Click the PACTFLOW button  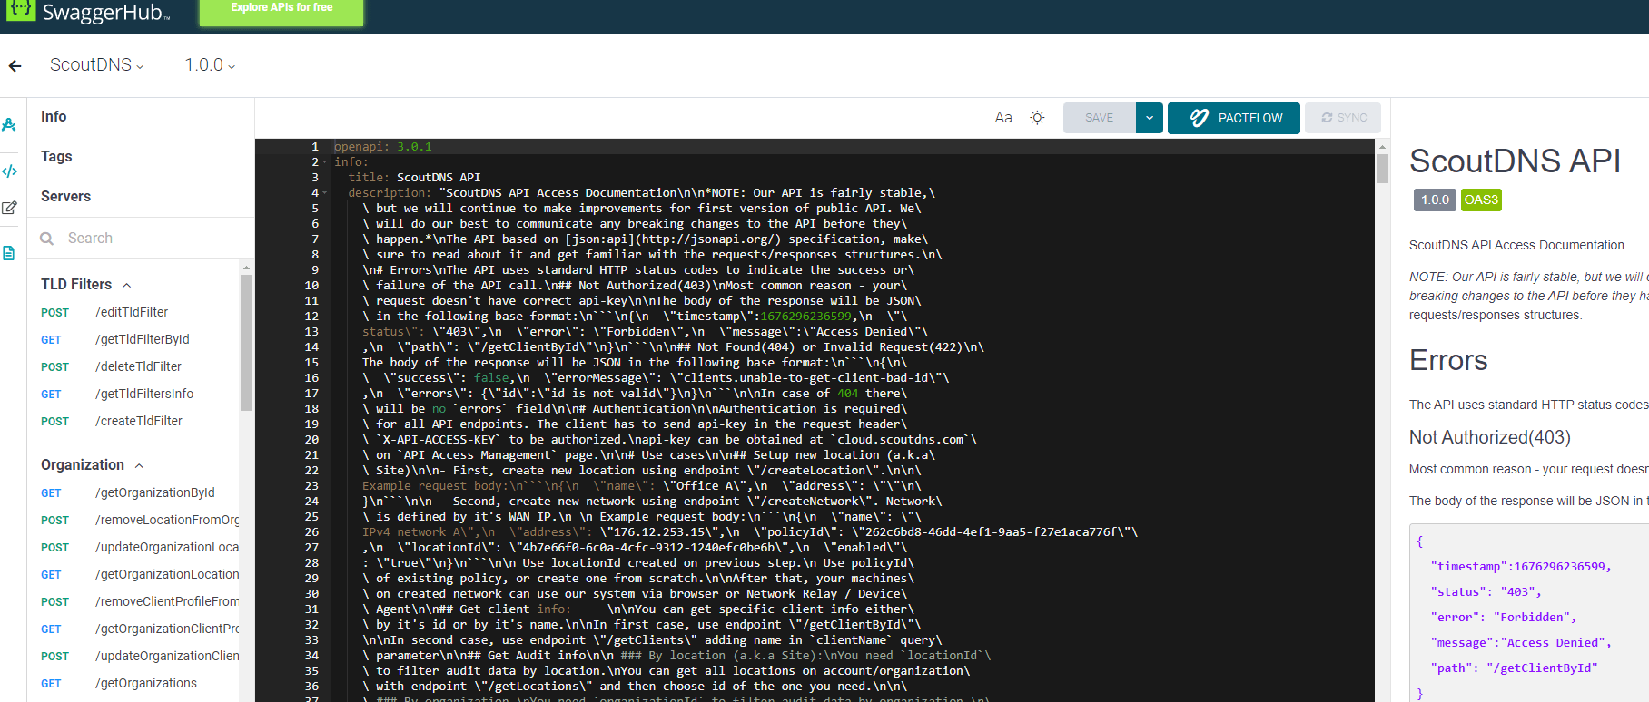1234,118
